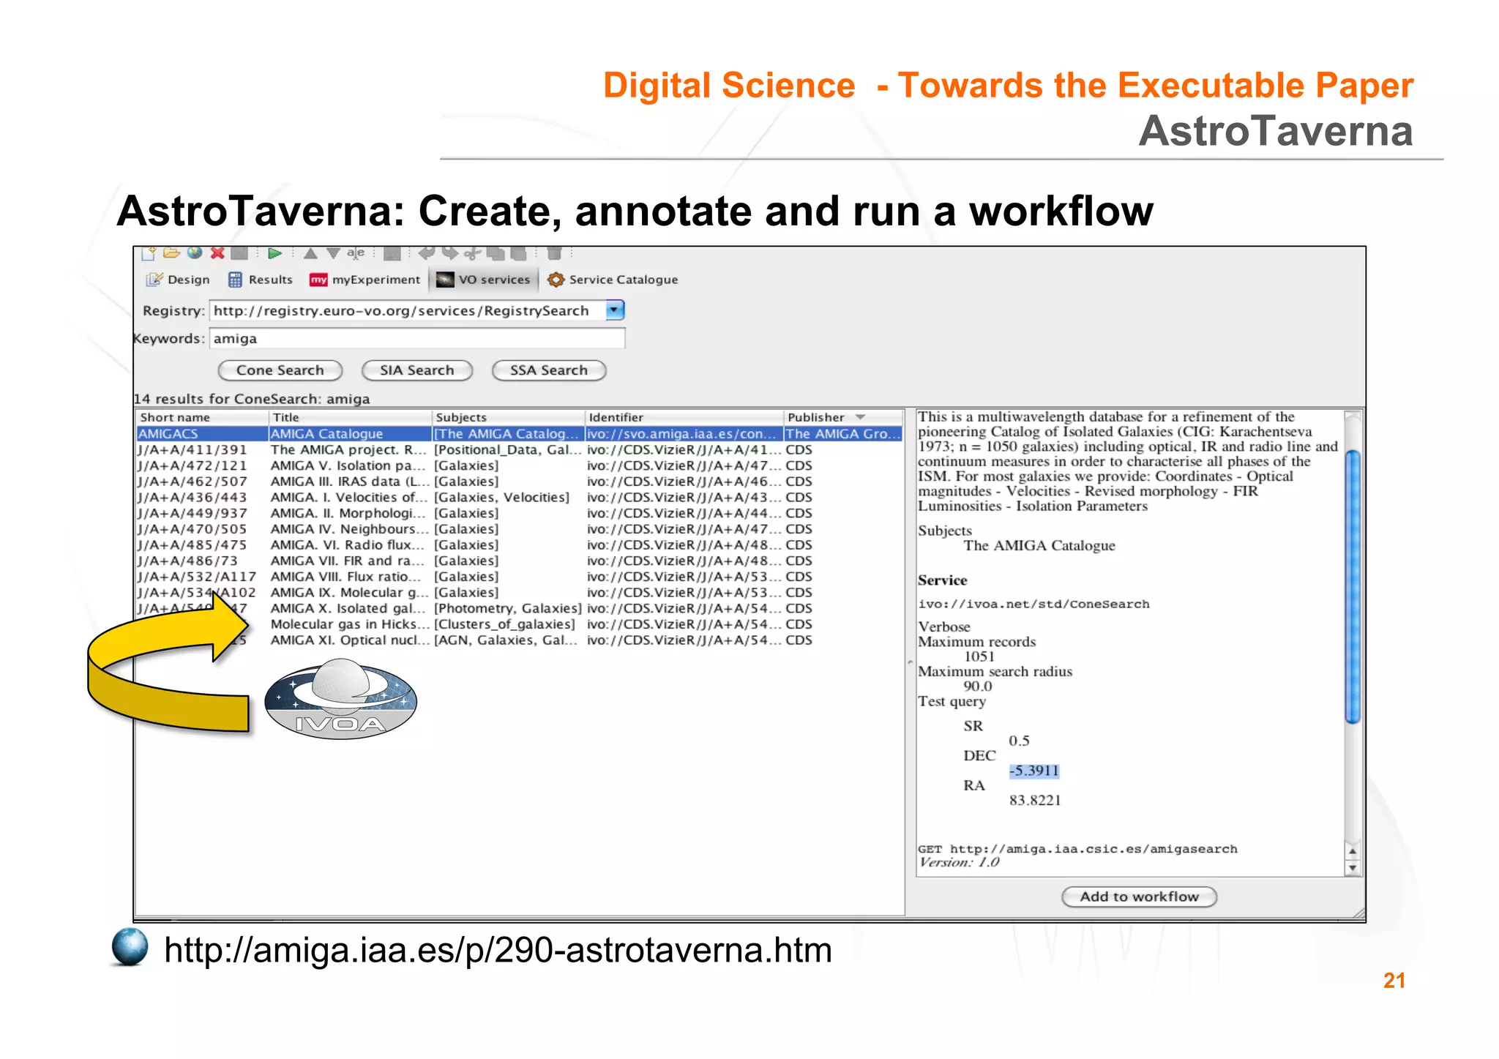Click the Registry URL combo box field
1499x1059 pixels.
coord(416,310)
